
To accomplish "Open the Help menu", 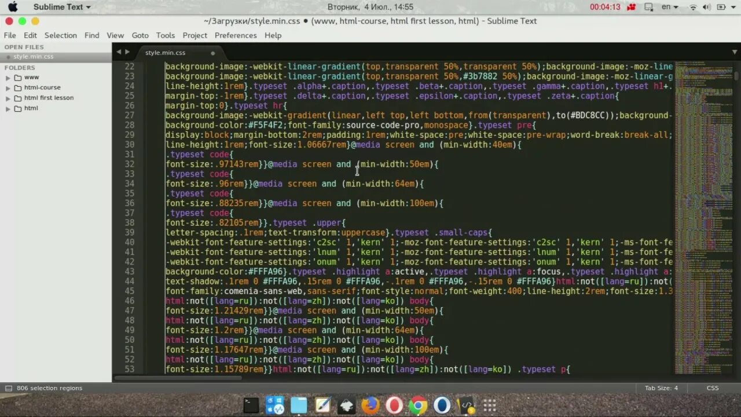I will (273, 35).
